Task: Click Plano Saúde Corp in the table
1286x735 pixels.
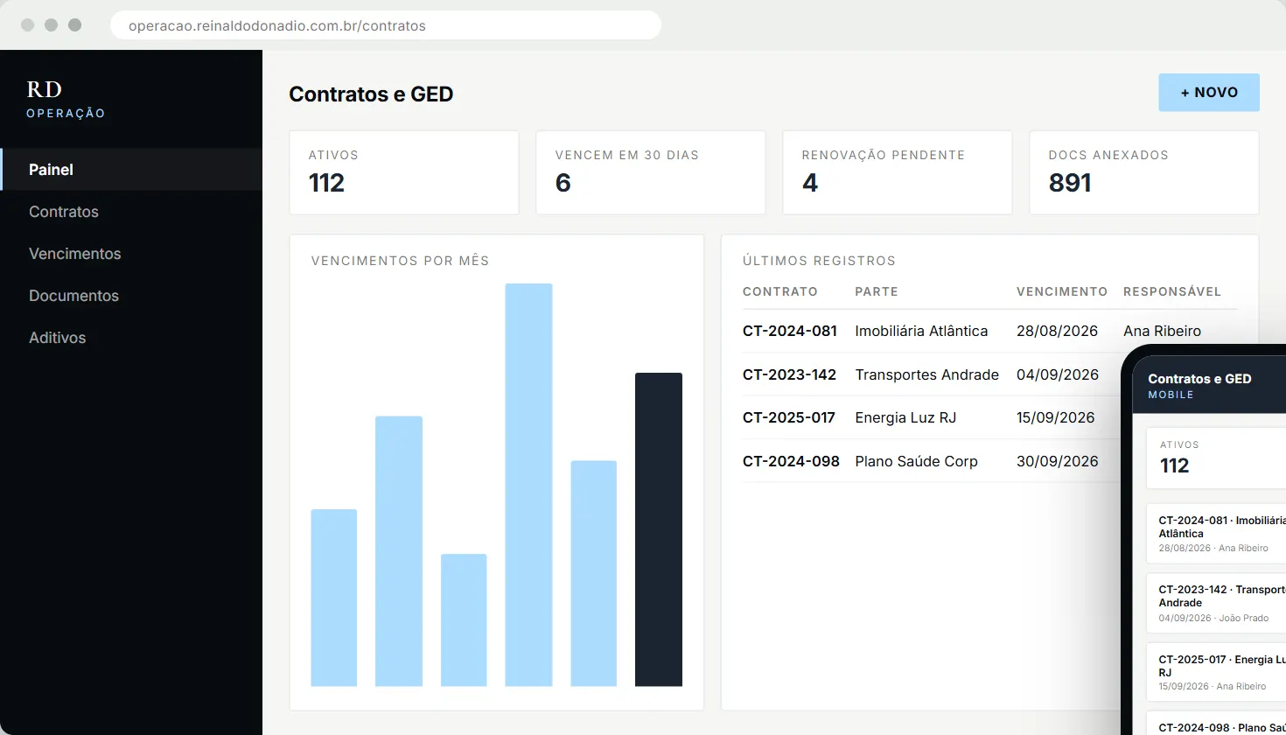Action: click(x=916, y=461)
